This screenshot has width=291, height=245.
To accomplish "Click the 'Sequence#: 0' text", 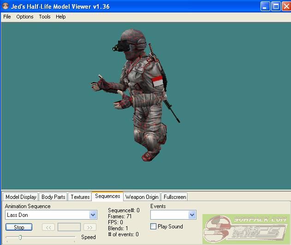I will [x=124, y=210].
